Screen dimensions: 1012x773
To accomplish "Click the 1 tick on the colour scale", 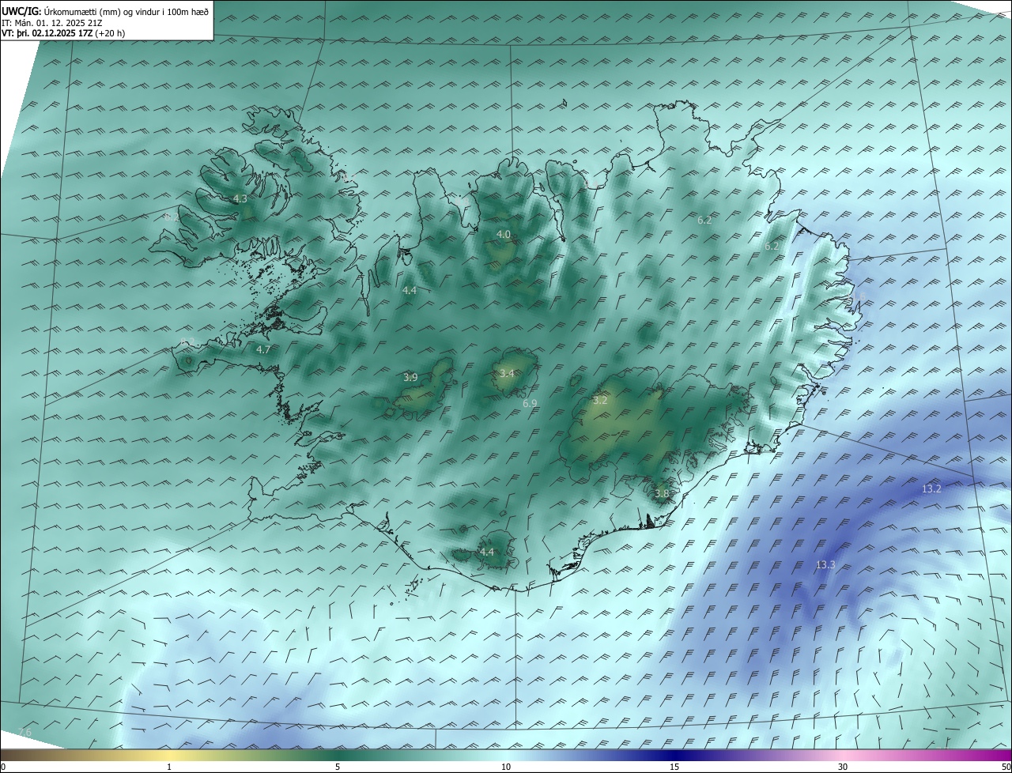I will [x=170, y=767].
